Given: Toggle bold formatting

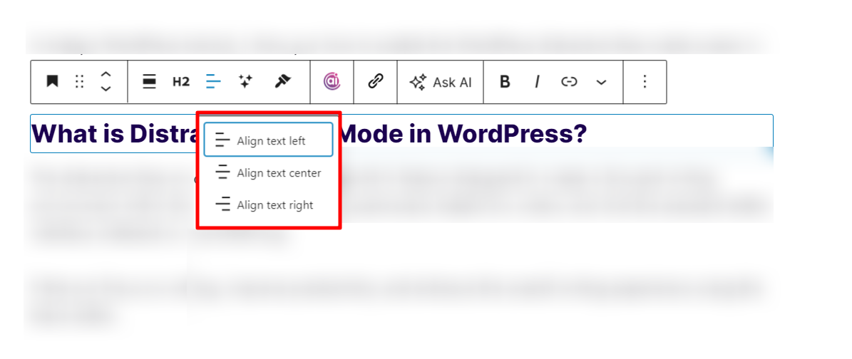Looking at the screenshot, I should [505, 82].
